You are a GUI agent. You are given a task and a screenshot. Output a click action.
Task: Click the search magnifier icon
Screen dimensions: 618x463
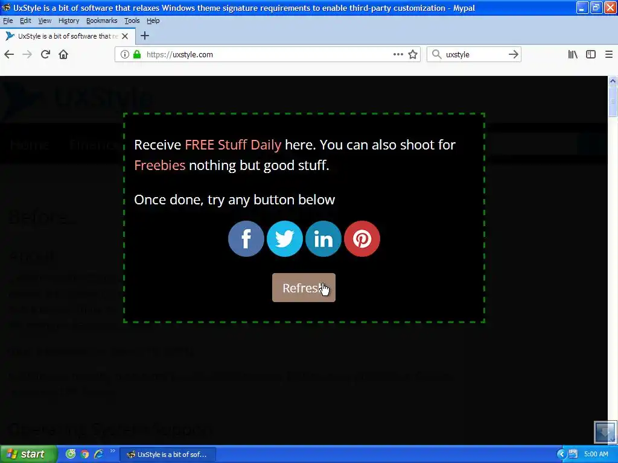coord(436,54)
